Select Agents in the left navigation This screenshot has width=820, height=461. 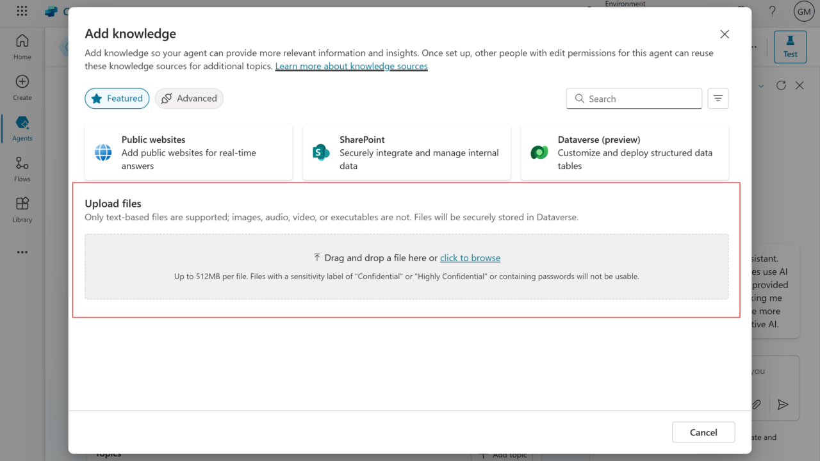(x=22, y=128)
